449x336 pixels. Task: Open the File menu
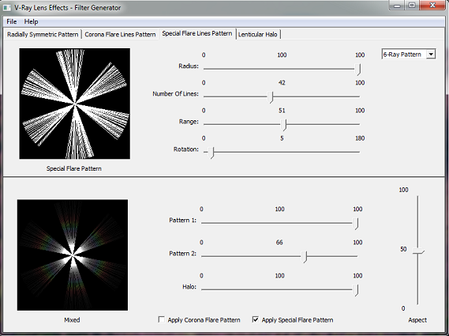click(x=12, y=21)
